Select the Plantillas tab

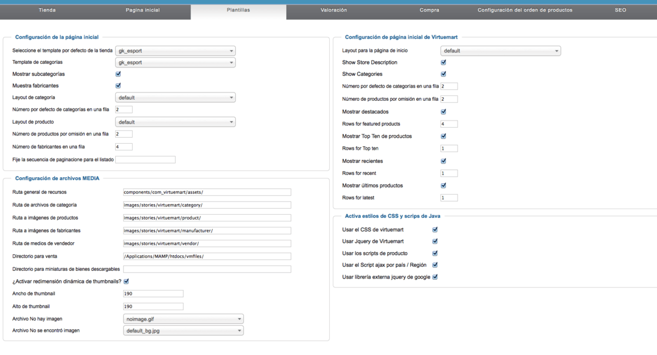[238, 10]
